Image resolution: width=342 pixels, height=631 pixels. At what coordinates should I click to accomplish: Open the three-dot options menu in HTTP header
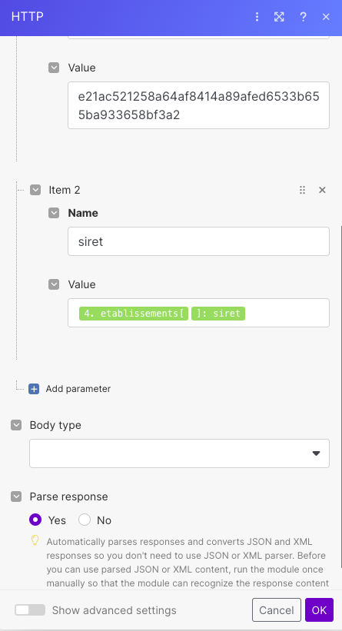click(x=257, y=16)
